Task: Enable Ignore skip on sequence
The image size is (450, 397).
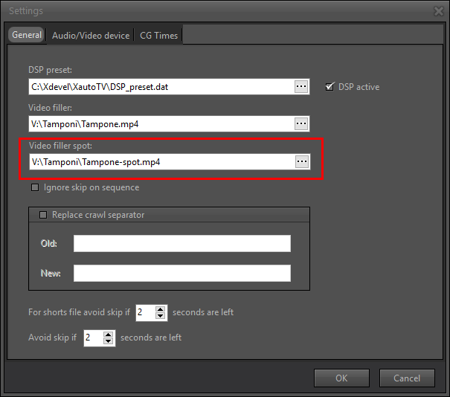Action: click(x=35, y=187)
